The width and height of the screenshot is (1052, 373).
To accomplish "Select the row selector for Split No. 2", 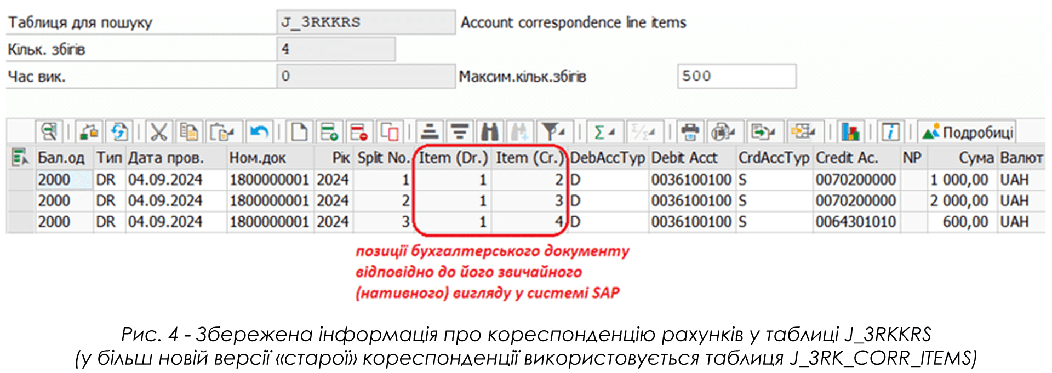I will click(21, 200).
